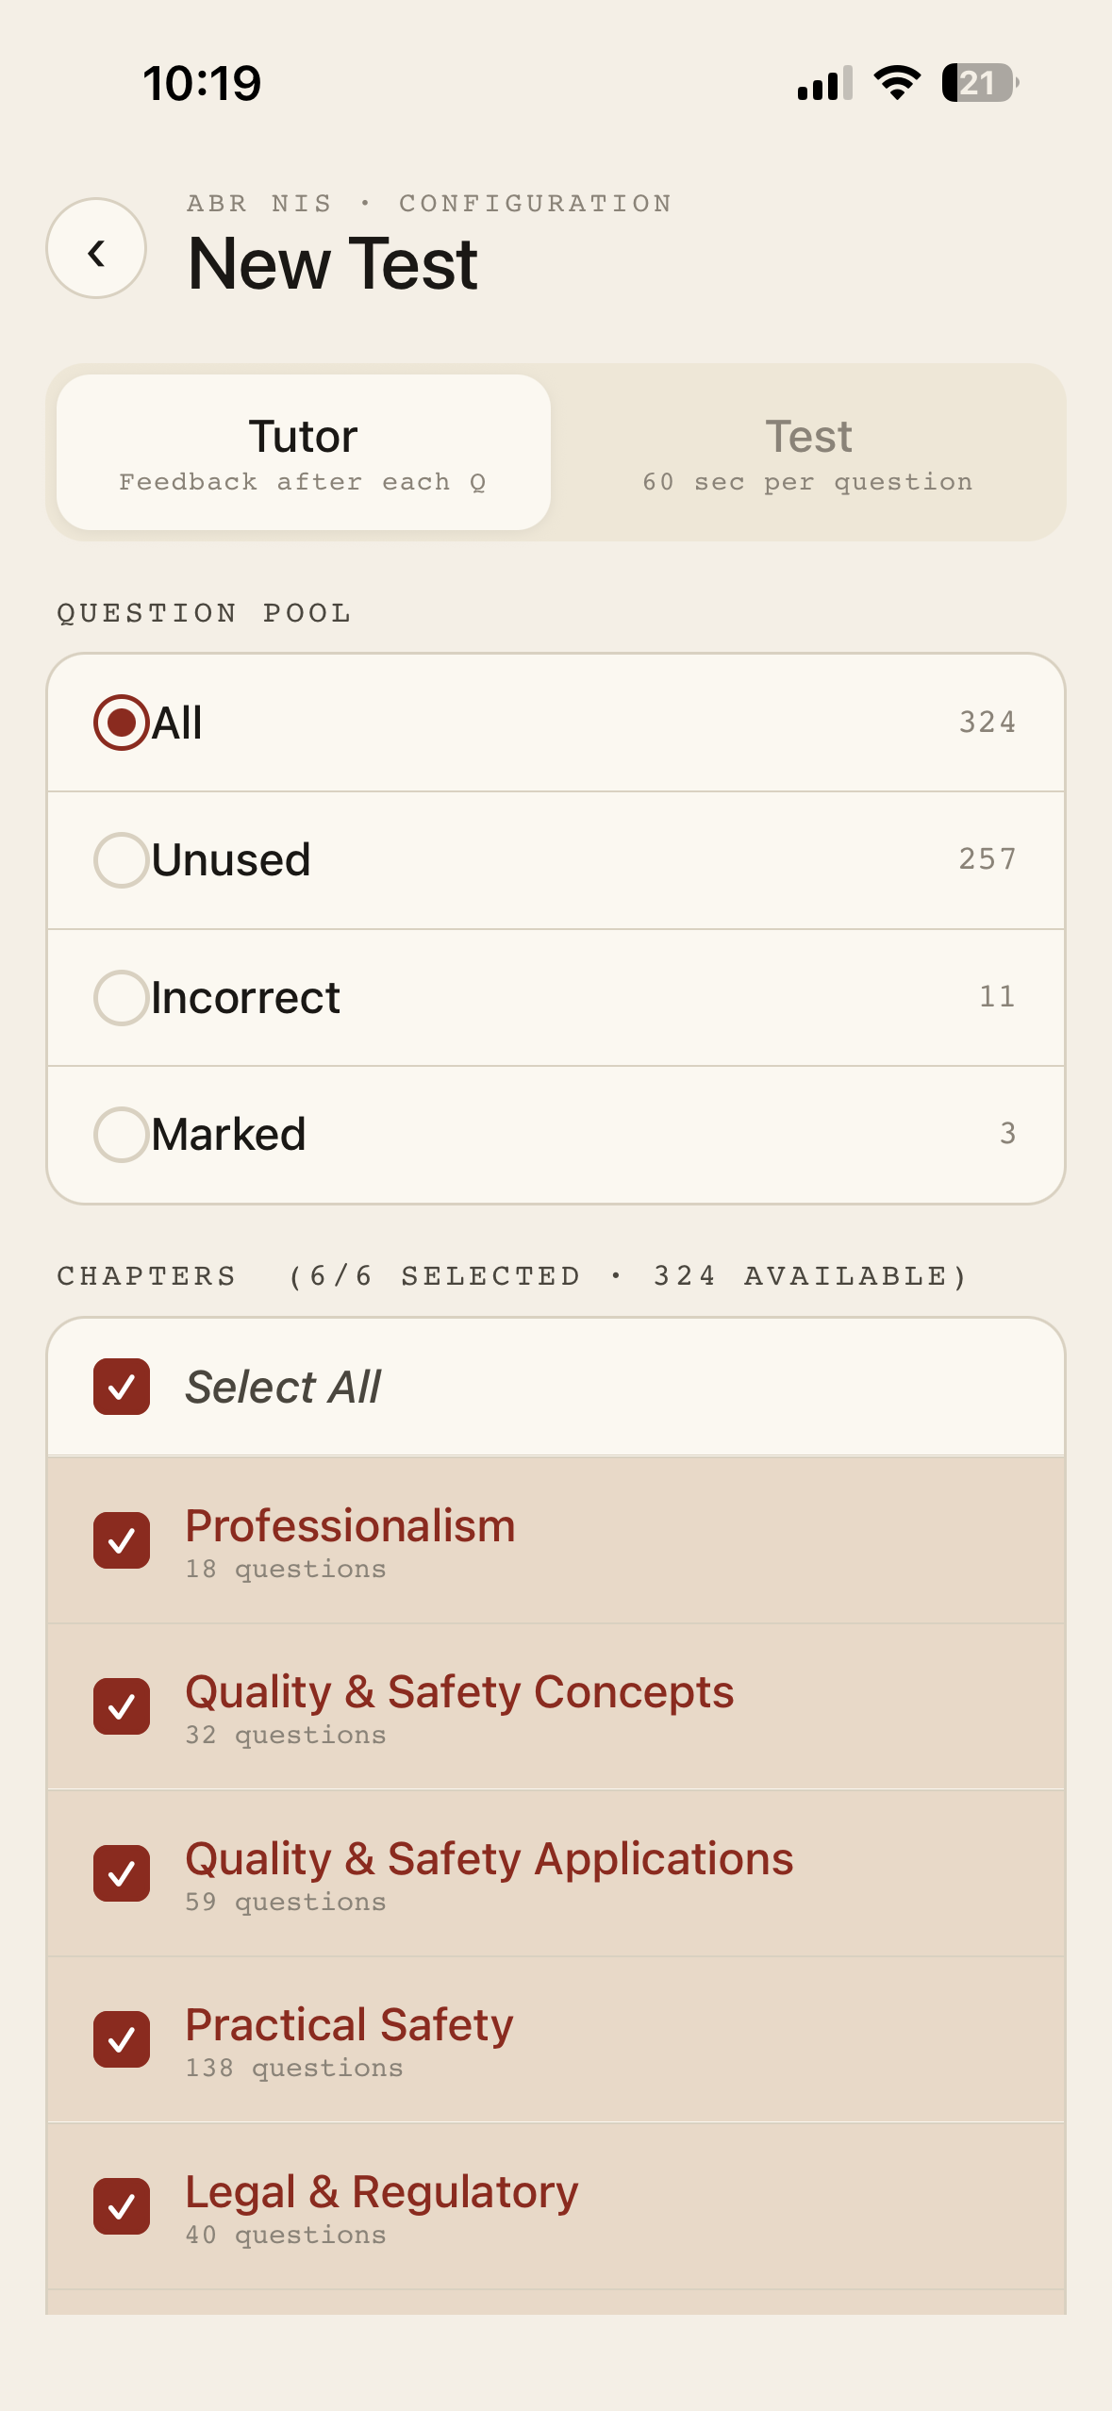
Task: Navigate back with the chevron button
Action: point(95,250)
